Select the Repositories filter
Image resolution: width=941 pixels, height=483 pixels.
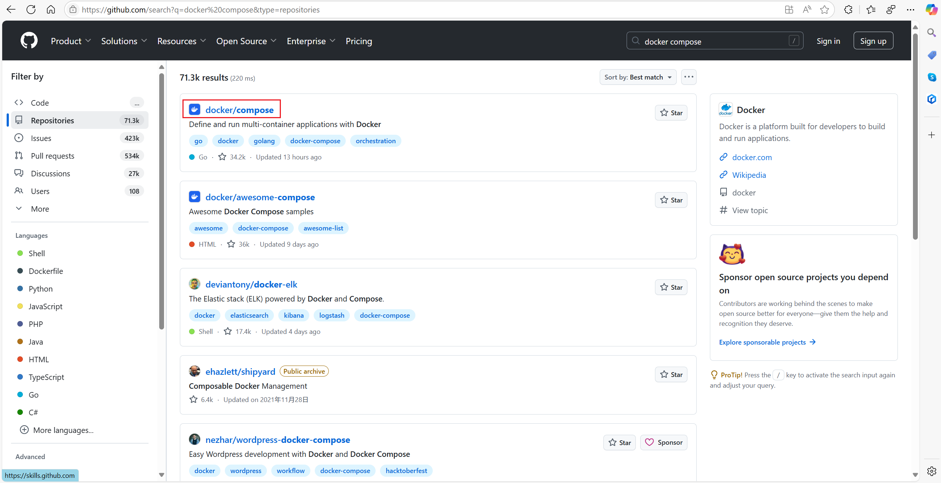pos(80,120)
